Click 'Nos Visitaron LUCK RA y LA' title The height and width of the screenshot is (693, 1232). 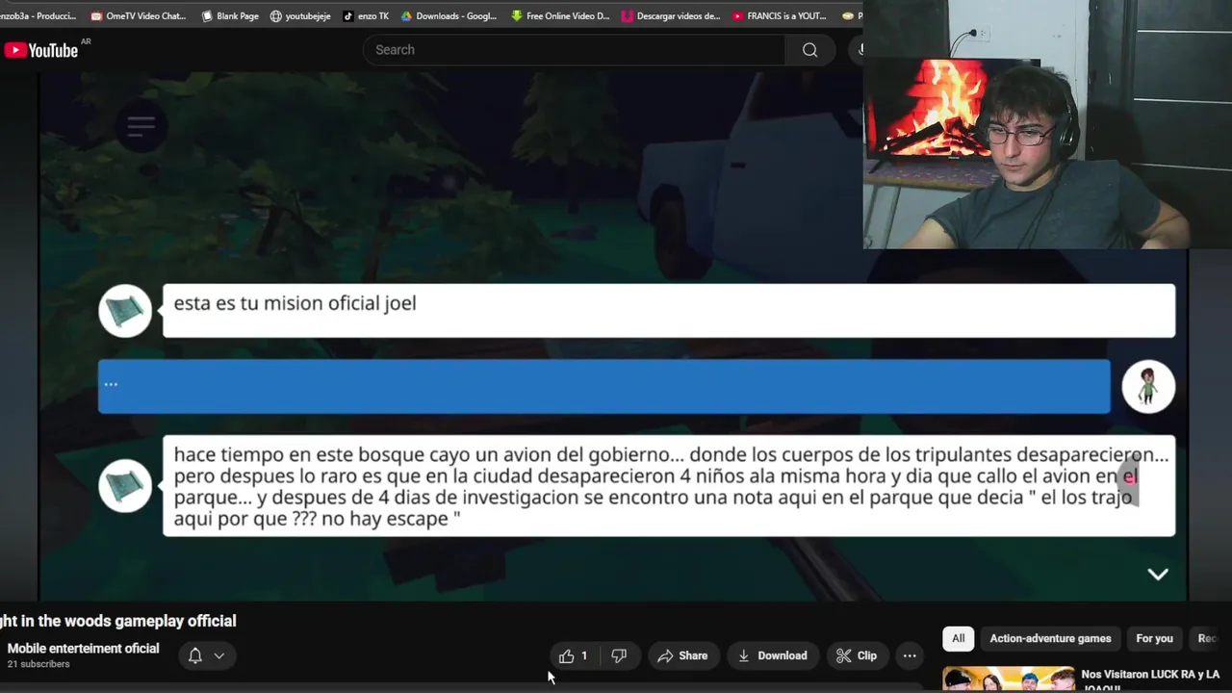pyautogui.click(x=1150, y=675)
